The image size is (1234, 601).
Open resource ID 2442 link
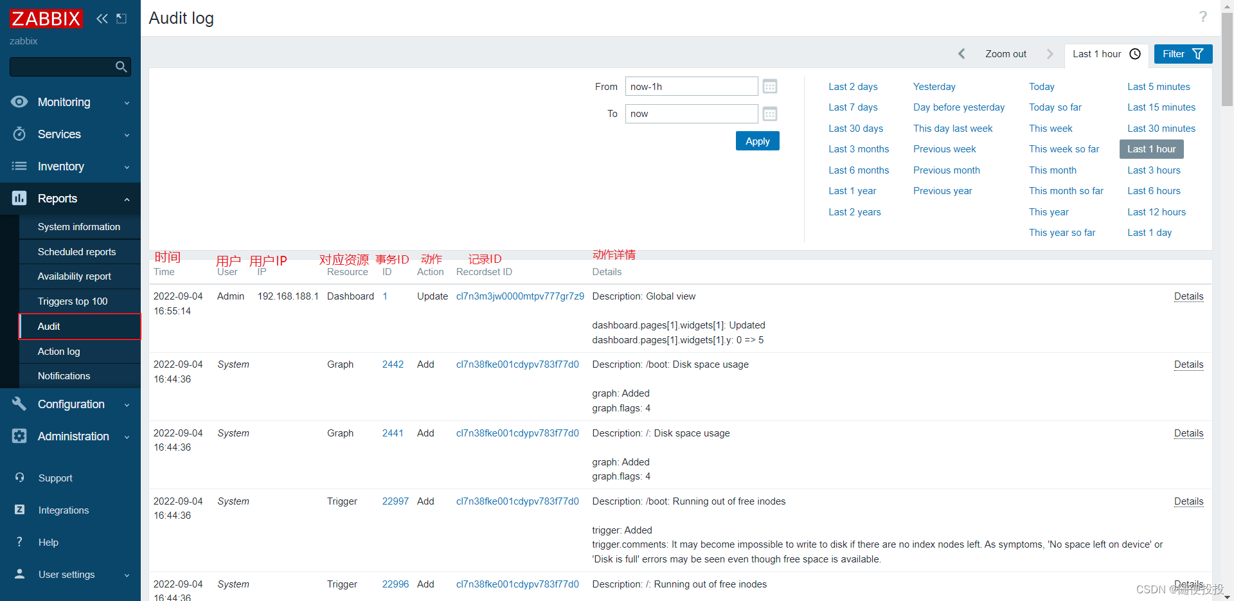(393, 364)
